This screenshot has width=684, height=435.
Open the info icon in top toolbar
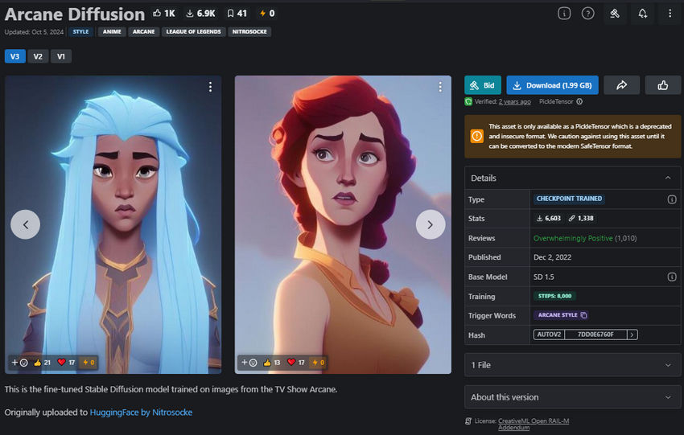pyautogui.click(x=564, y=14)
